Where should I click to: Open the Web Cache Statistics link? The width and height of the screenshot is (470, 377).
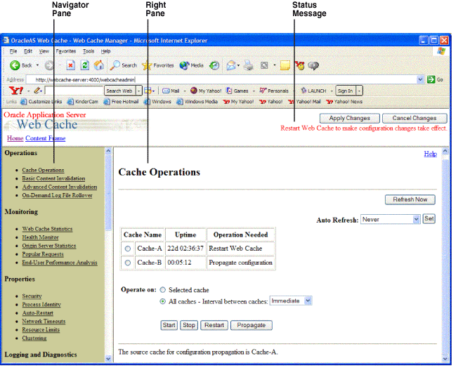(x=47, y=229)
